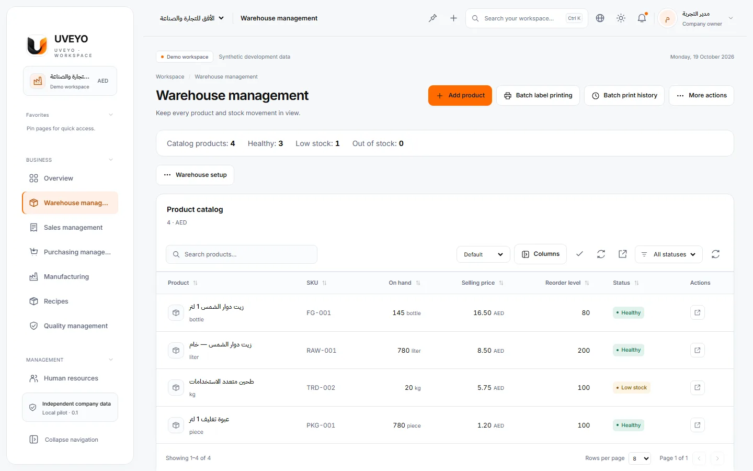Click the export icon in catalog toolbar

pos(622,254)
